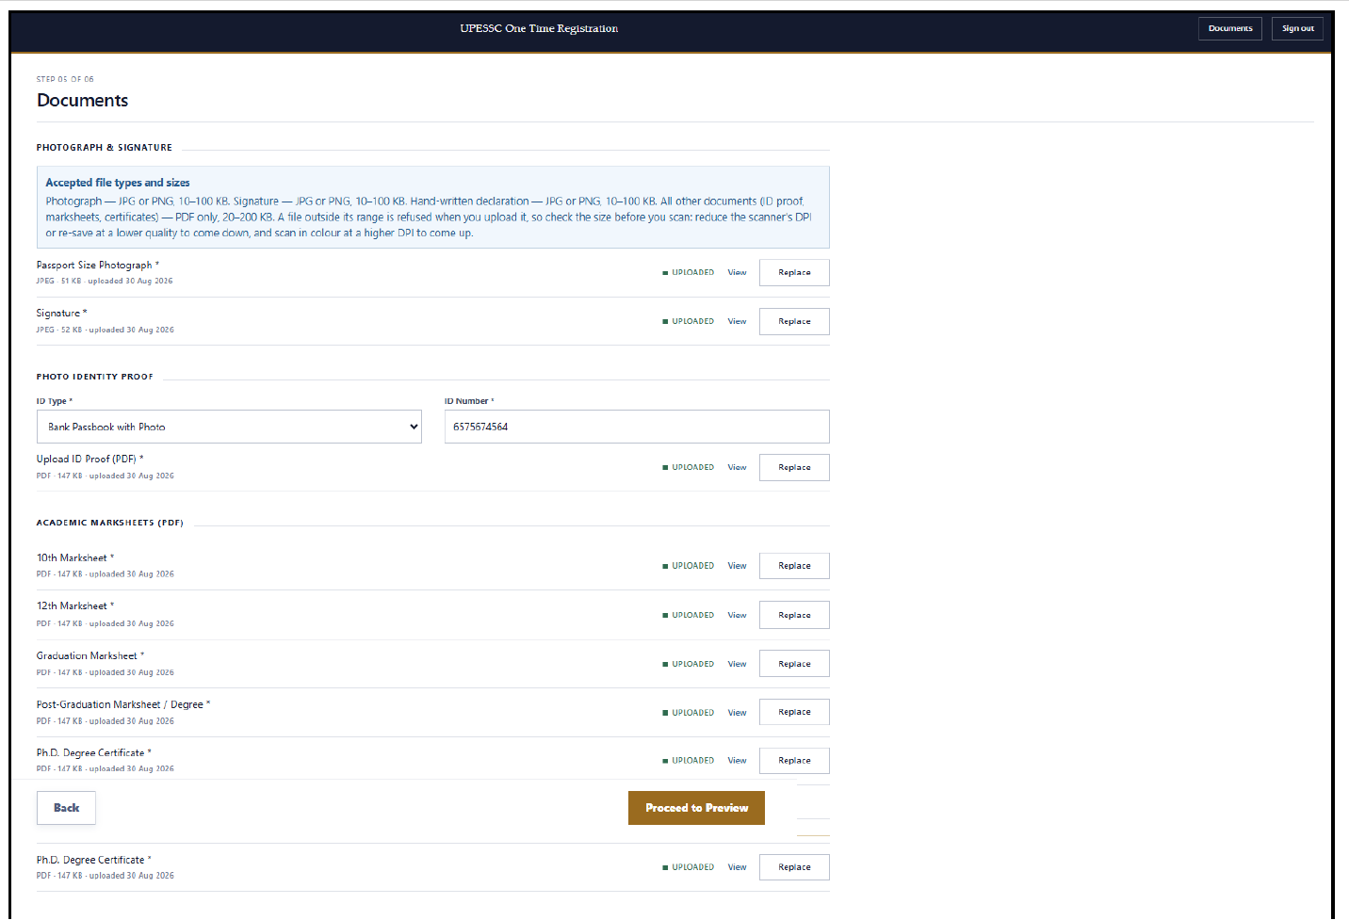Replace the Post-Graduation Marksheet / Degree
Viewport: 1349px width, 920px height.
tap(794, 713)
